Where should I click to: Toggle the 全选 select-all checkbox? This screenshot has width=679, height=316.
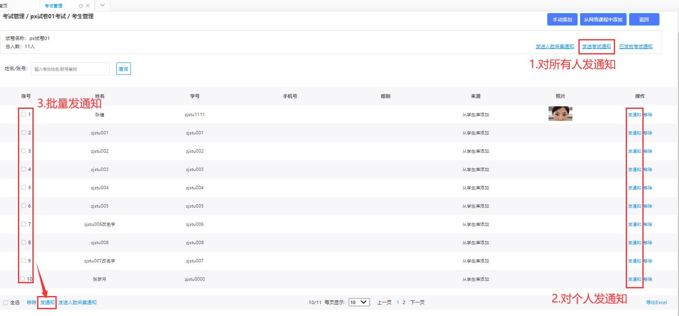click(x=6, y=302)
